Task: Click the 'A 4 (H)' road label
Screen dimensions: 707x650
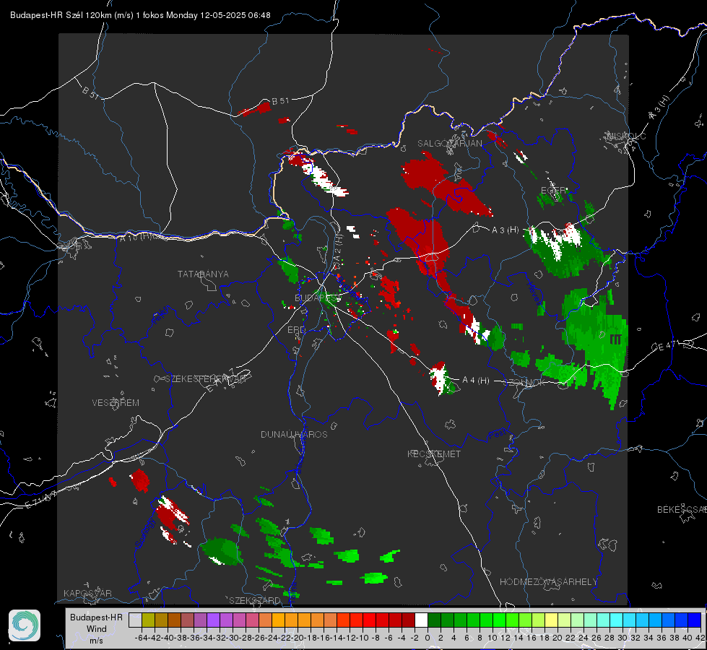Action: (476, 381)
